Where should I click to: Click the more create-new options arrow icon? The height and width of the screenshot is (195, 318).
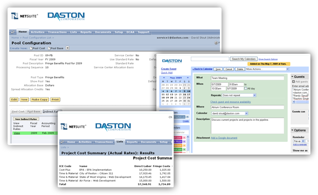click(67, 48)
